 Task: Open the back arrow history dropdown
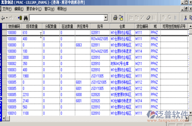coord(7,18)
